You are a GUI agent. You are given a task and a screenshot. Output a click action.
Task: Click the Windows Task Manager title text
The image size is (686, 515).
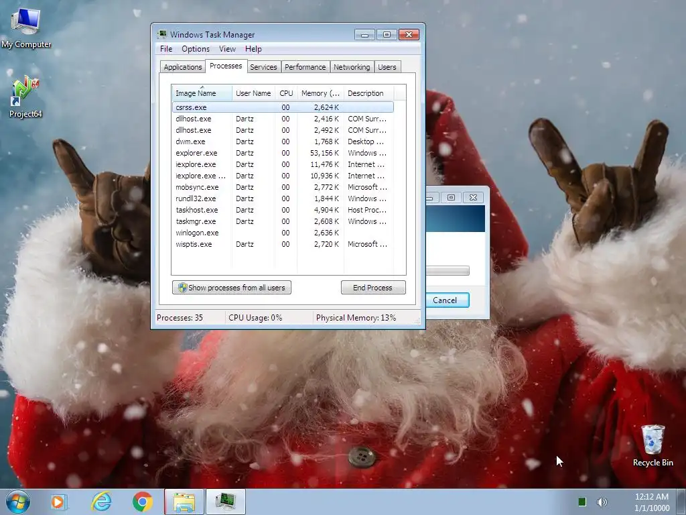click(212, 35)
